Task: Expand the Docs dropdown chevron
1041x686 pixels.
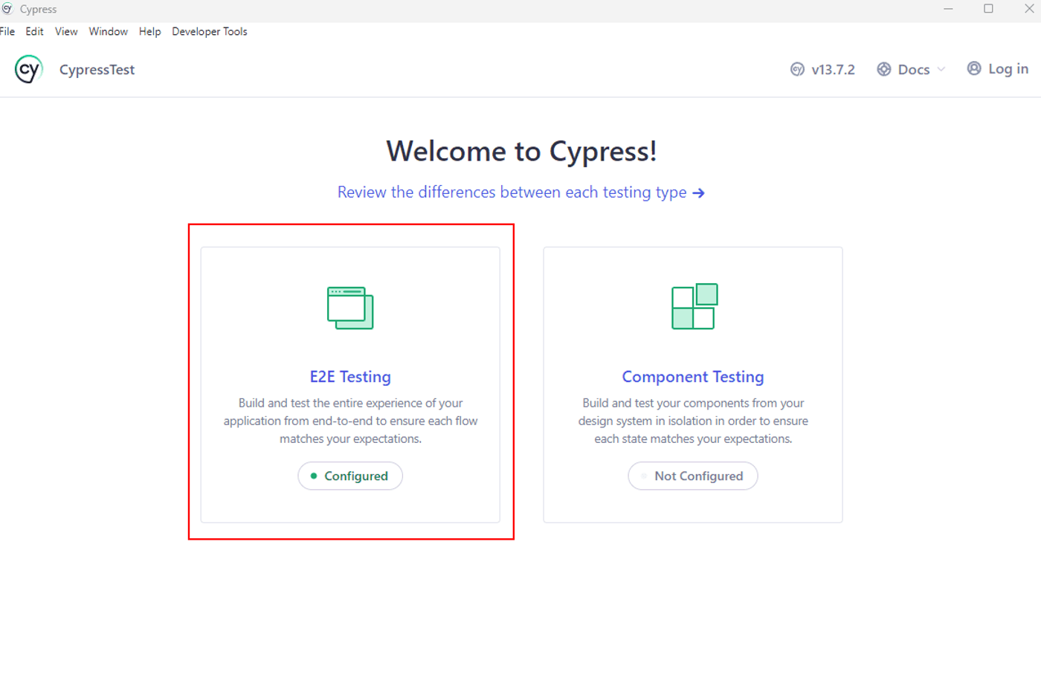Action: [x=941, y=69]
